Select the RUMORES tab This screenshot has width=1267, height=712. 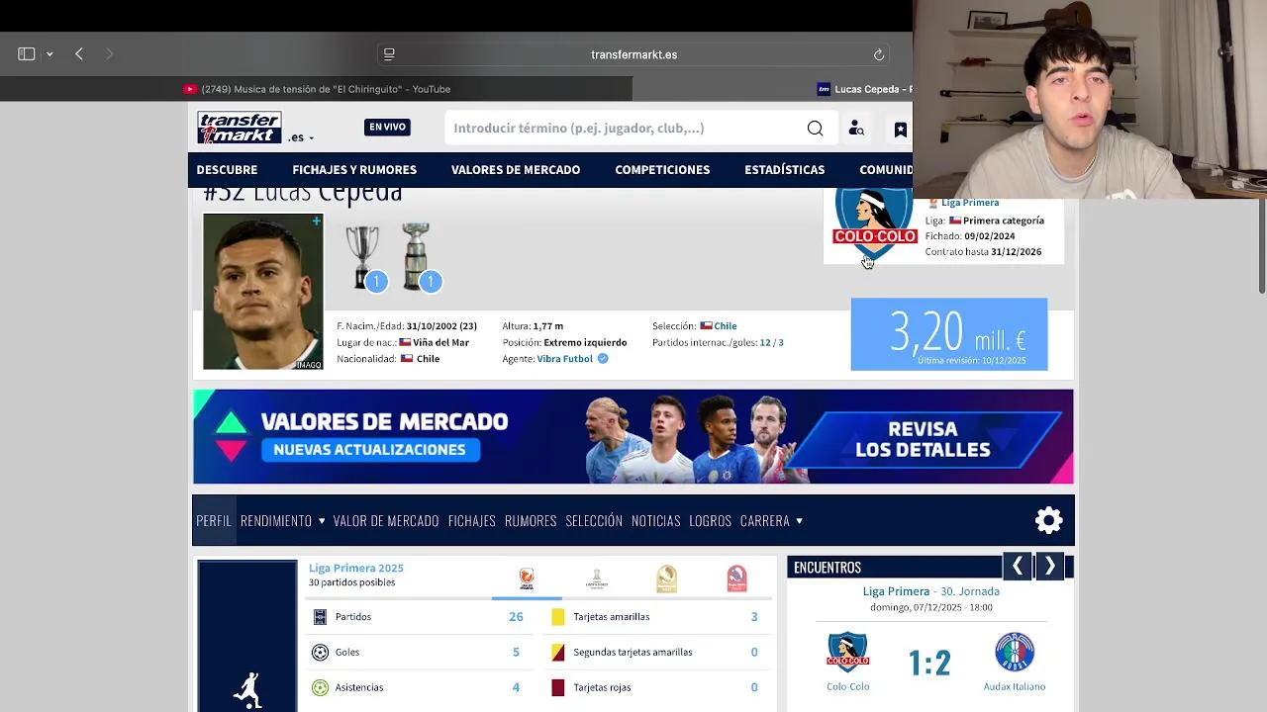point(531,520)
